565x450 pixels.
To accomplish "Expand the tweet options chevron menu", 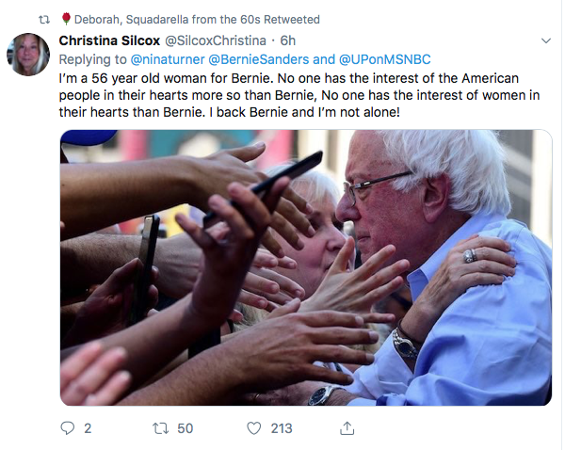I will pyautogui.click(x=545, y=41).
